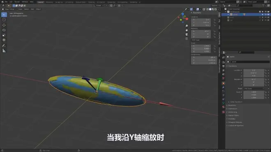Open the viewport View menu

pos(20,9)
